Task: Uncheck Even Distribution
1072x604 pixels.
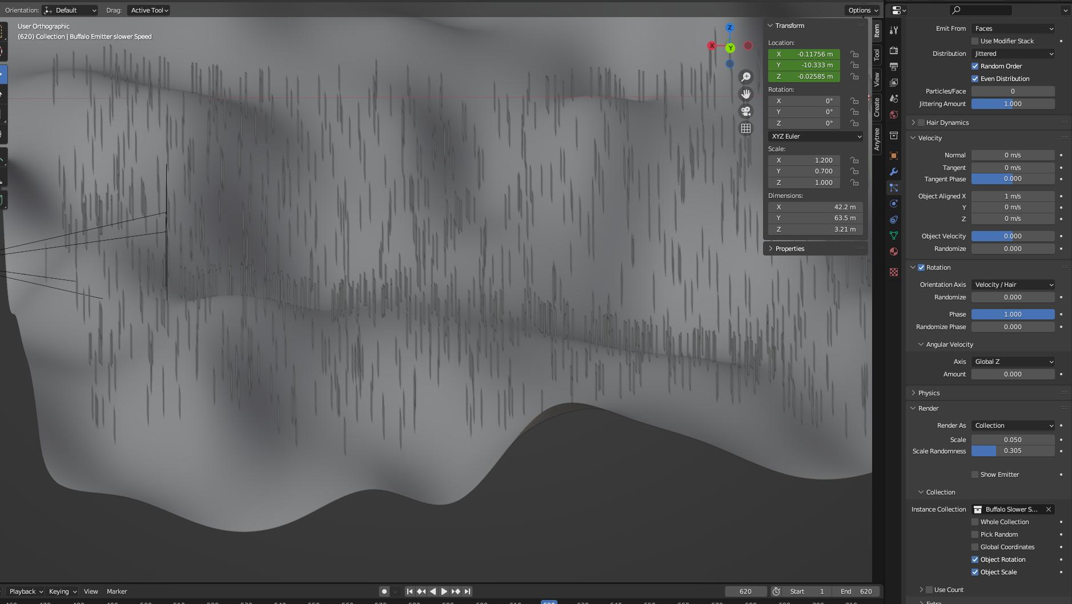Action: 975,79
